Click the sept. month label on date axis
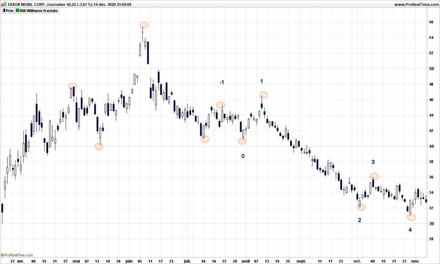The image size is (440, 264). coord(301,261)
